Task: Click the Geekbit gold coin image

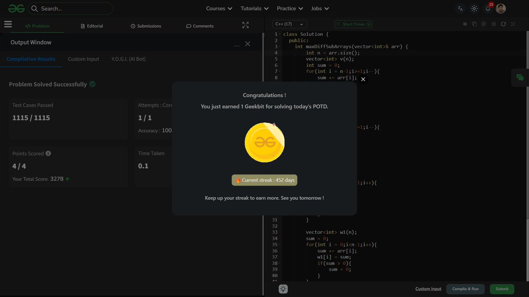Action: point(264,143)
